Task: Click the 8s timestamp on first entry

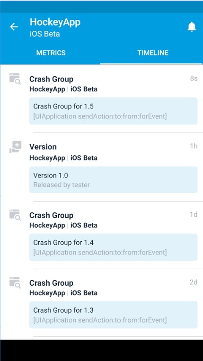Action: tap(194, 78)
